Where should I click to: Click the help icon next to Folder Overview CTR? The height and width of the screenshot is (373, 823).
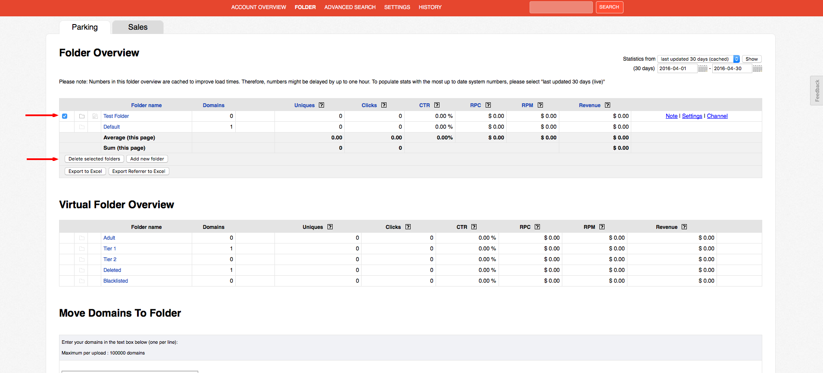437,105
